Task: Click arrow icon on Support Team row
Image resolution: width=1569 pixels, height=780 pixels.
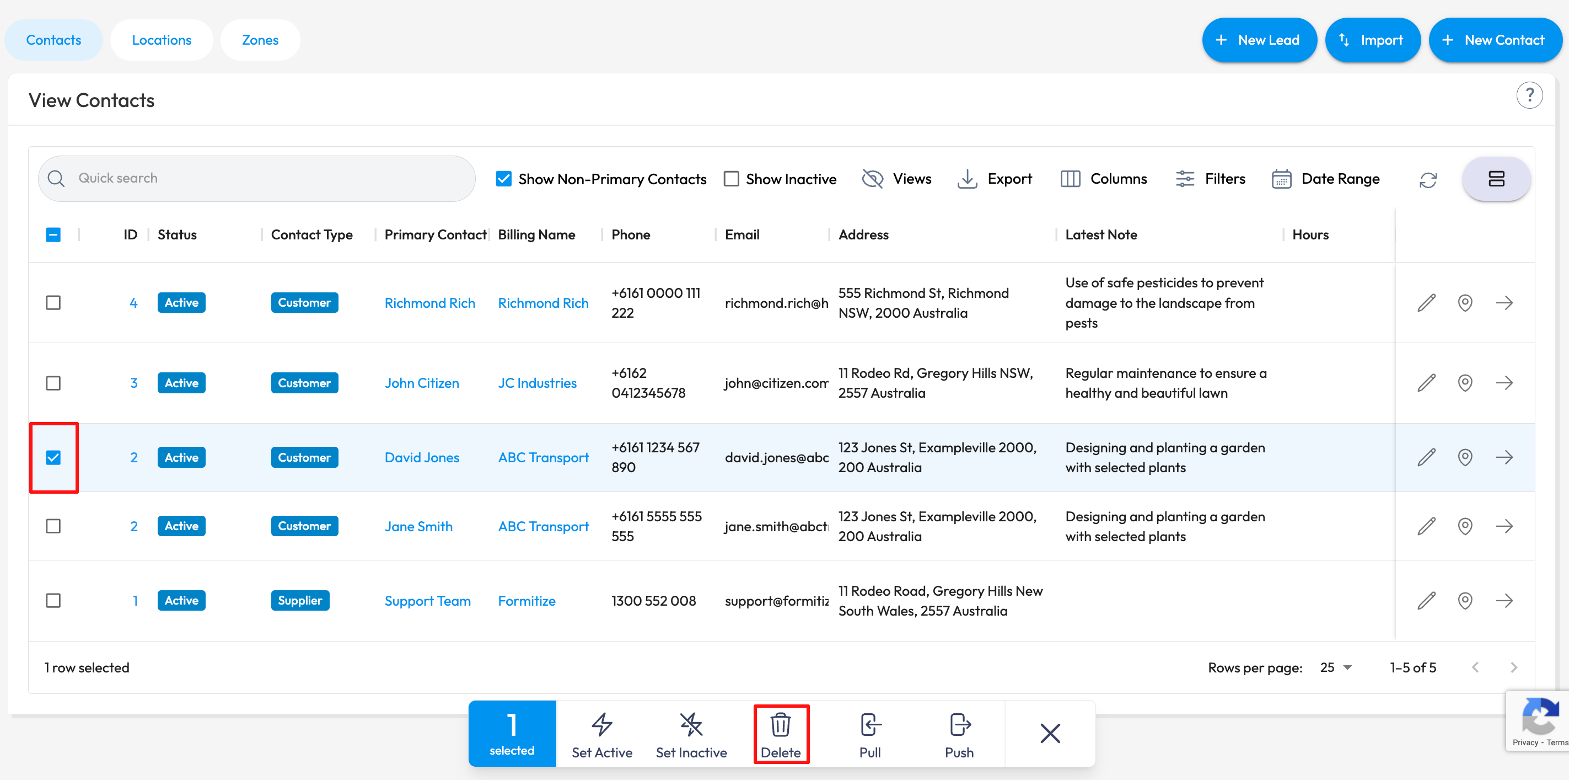Action: point(1504,601)
